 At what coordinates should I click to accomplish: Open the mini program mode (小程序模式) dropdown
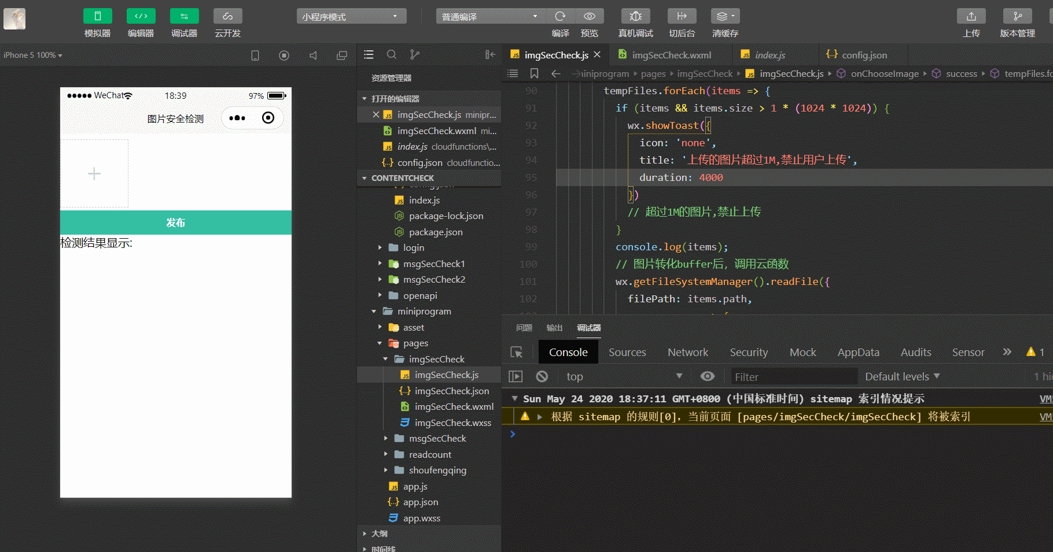(x=351, y=17)
